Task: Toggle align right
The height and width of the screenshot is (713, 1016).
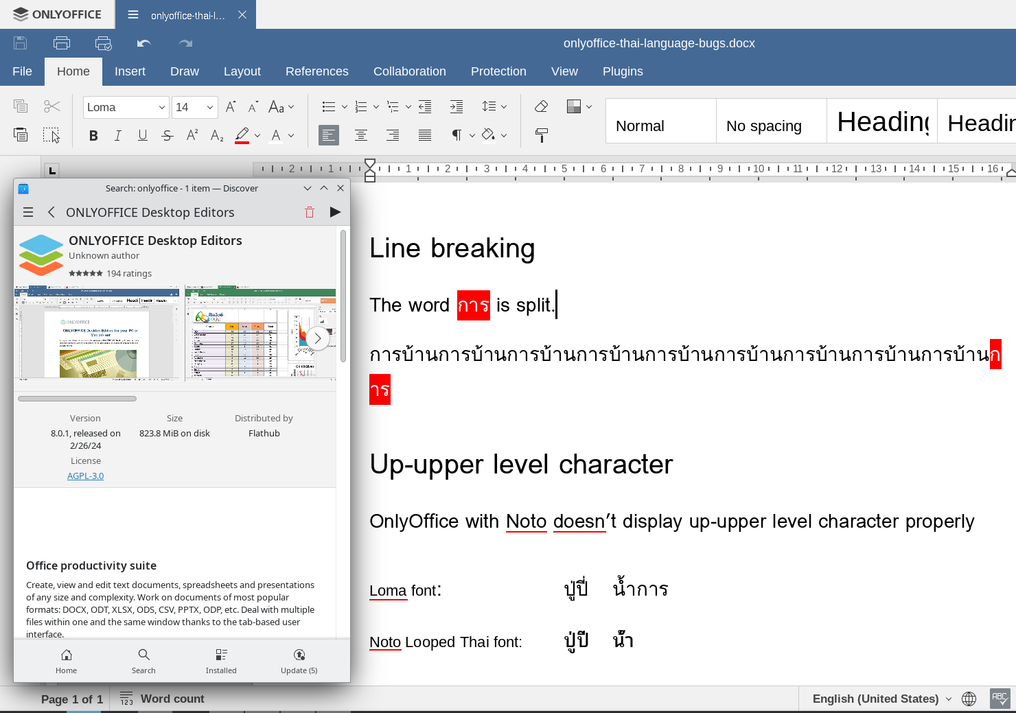Action: 393,135
